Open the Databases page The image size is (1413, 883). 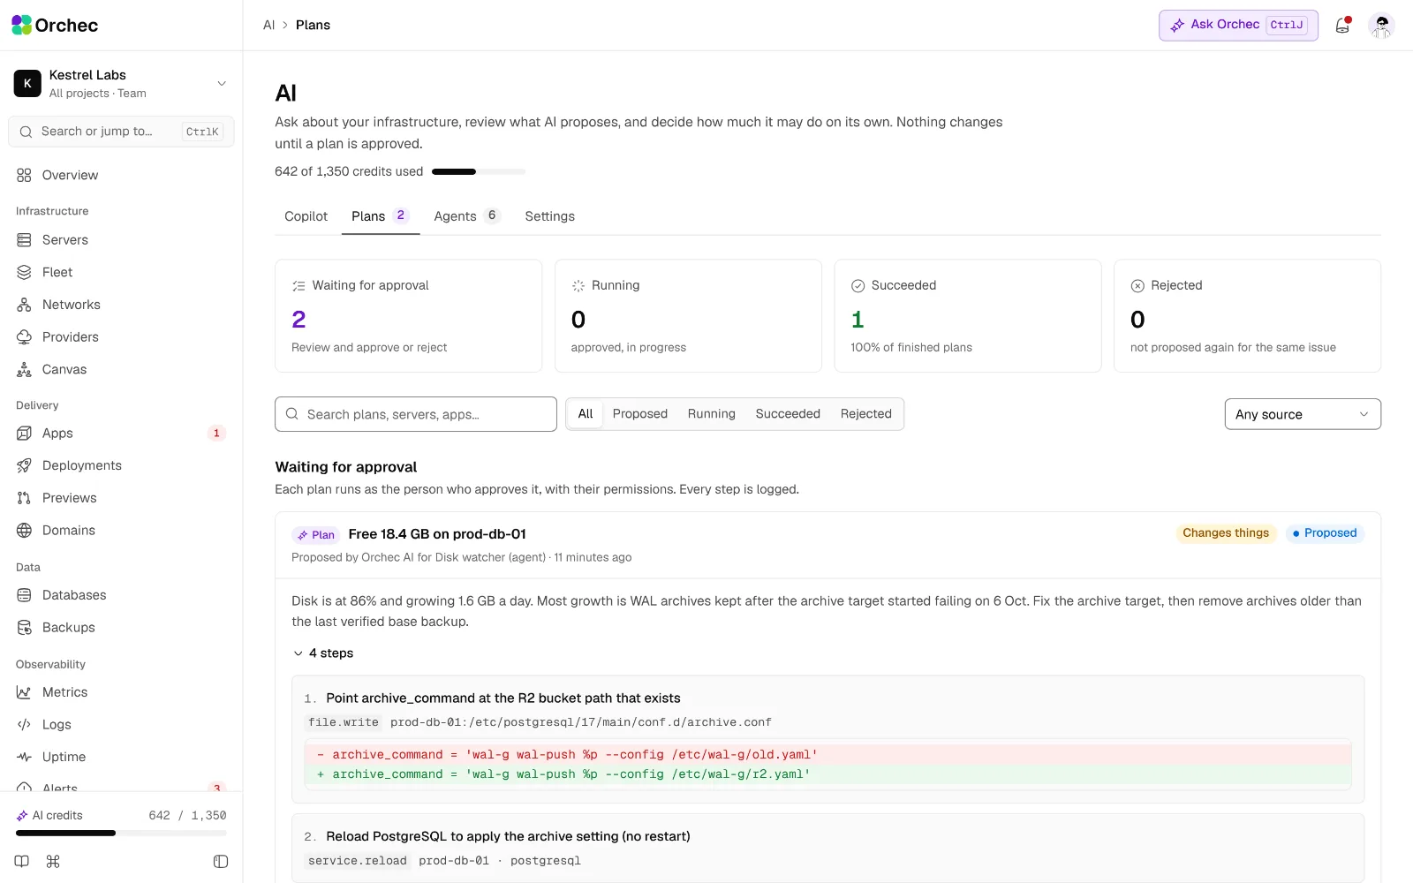[x=121, y=595]
